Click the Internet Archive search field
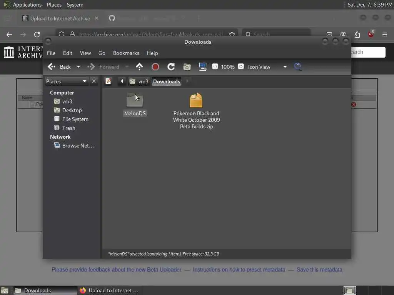This screenshot has width=394, height=295. click(x=367, y=52)
